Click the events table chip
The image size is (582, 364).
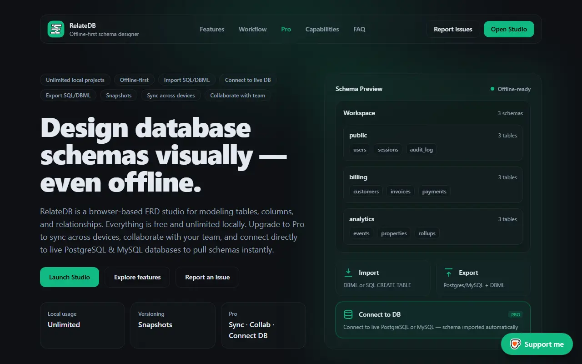(361, 233)
